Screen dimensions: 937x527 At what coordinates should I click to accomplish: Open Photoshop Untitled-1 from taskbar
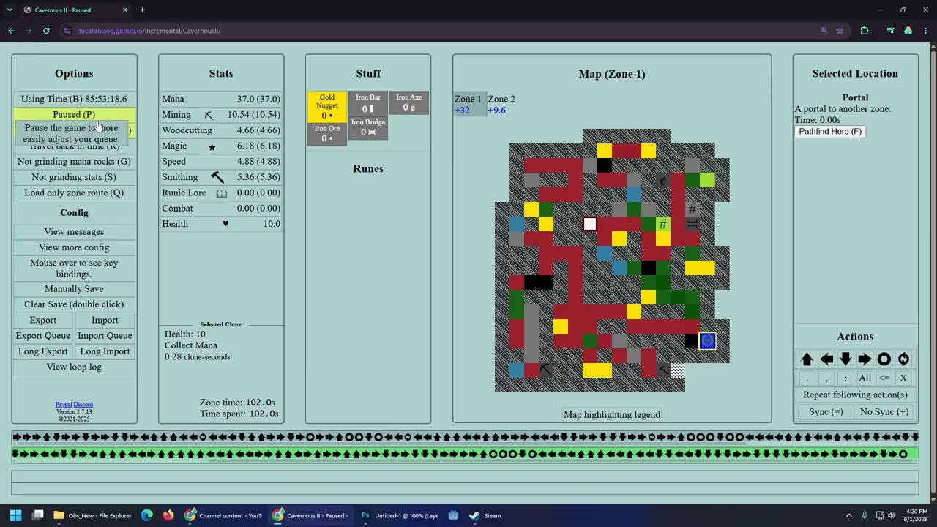pos(399,515)
